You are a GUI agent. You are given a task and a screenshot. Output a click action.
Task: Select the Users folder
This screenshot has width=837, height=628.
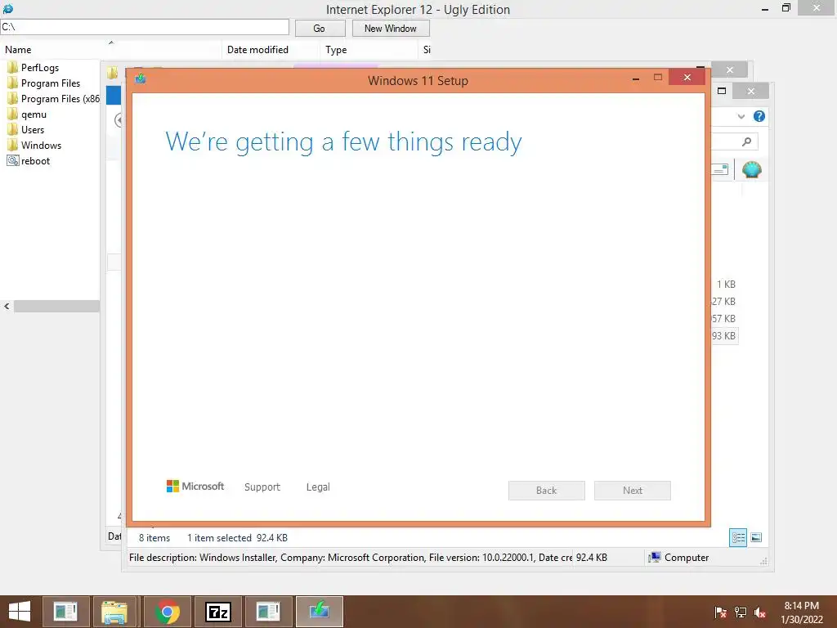[x=32, y=130]
